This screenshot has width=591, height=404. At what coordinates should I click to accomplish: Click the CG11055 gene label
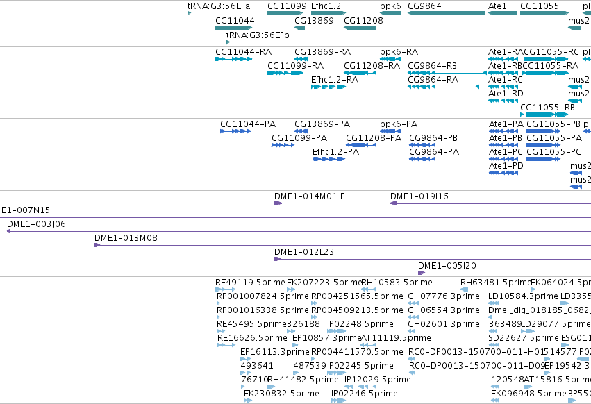tap(540, 6)
